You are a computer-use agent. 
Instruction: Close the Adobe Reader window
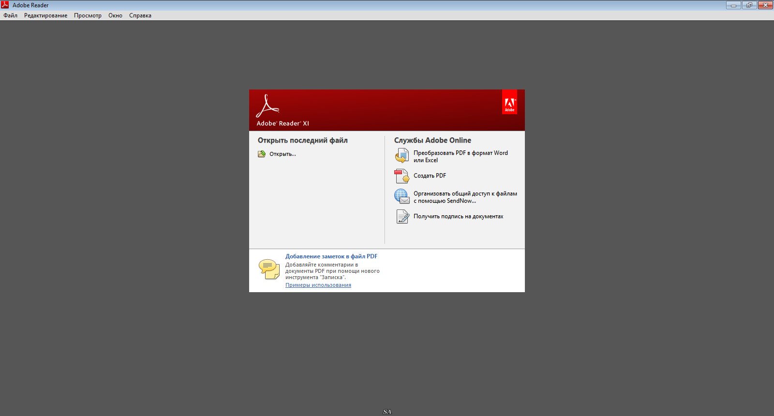point(765,5)
